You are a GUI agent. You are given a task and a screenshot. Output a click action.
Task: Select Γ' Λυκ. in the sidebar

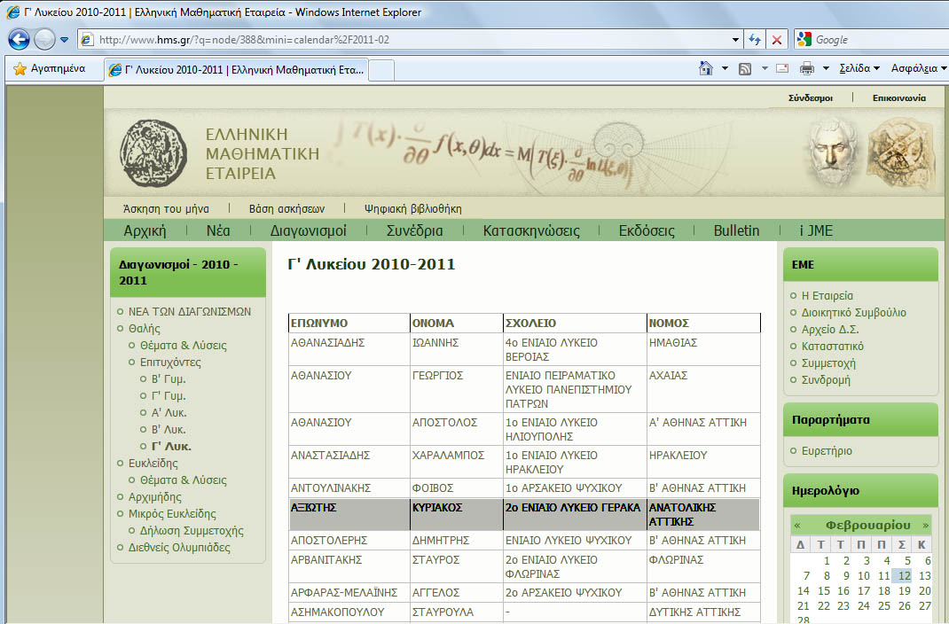pos(171,446)
